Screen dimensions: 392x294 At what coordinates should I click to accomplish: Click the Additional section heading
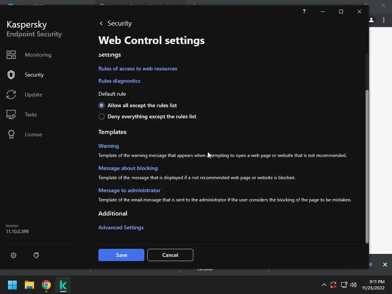pos(113,214)
